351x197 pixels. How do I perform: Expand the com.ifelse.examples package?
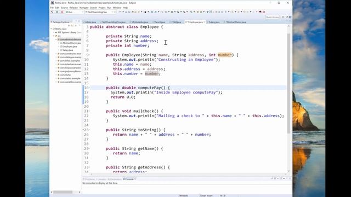point(56,61)
